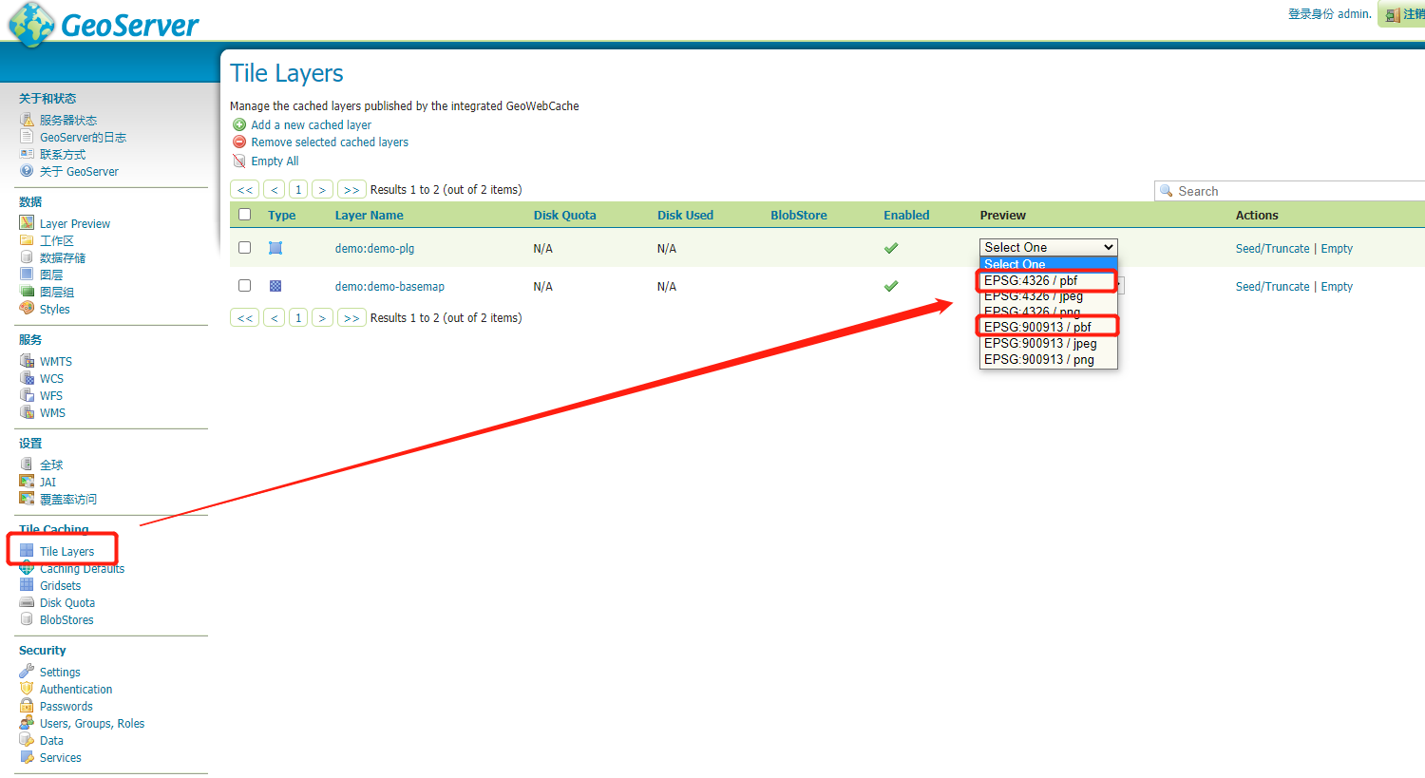Click Seed/Truncate for demo:demo-basemap
1425x778 pixels.
click(x=1272, y=287)
